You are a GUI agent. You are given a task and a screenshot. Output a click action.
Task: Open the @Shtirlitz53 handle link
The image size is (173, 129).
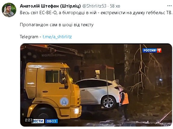pyautogui.click(x=94, y=6)
